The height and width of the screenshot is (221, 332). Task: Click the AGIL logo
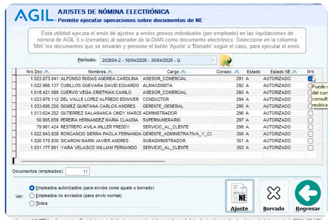[34, 15]
